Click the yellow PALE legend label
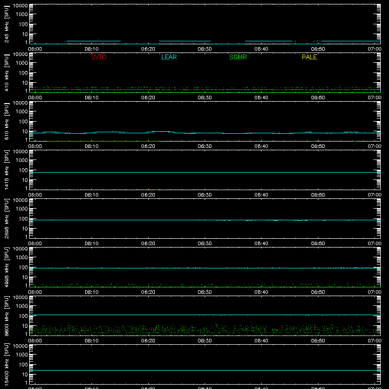Viewport: 389px width, 389px height. click(309, 57)
